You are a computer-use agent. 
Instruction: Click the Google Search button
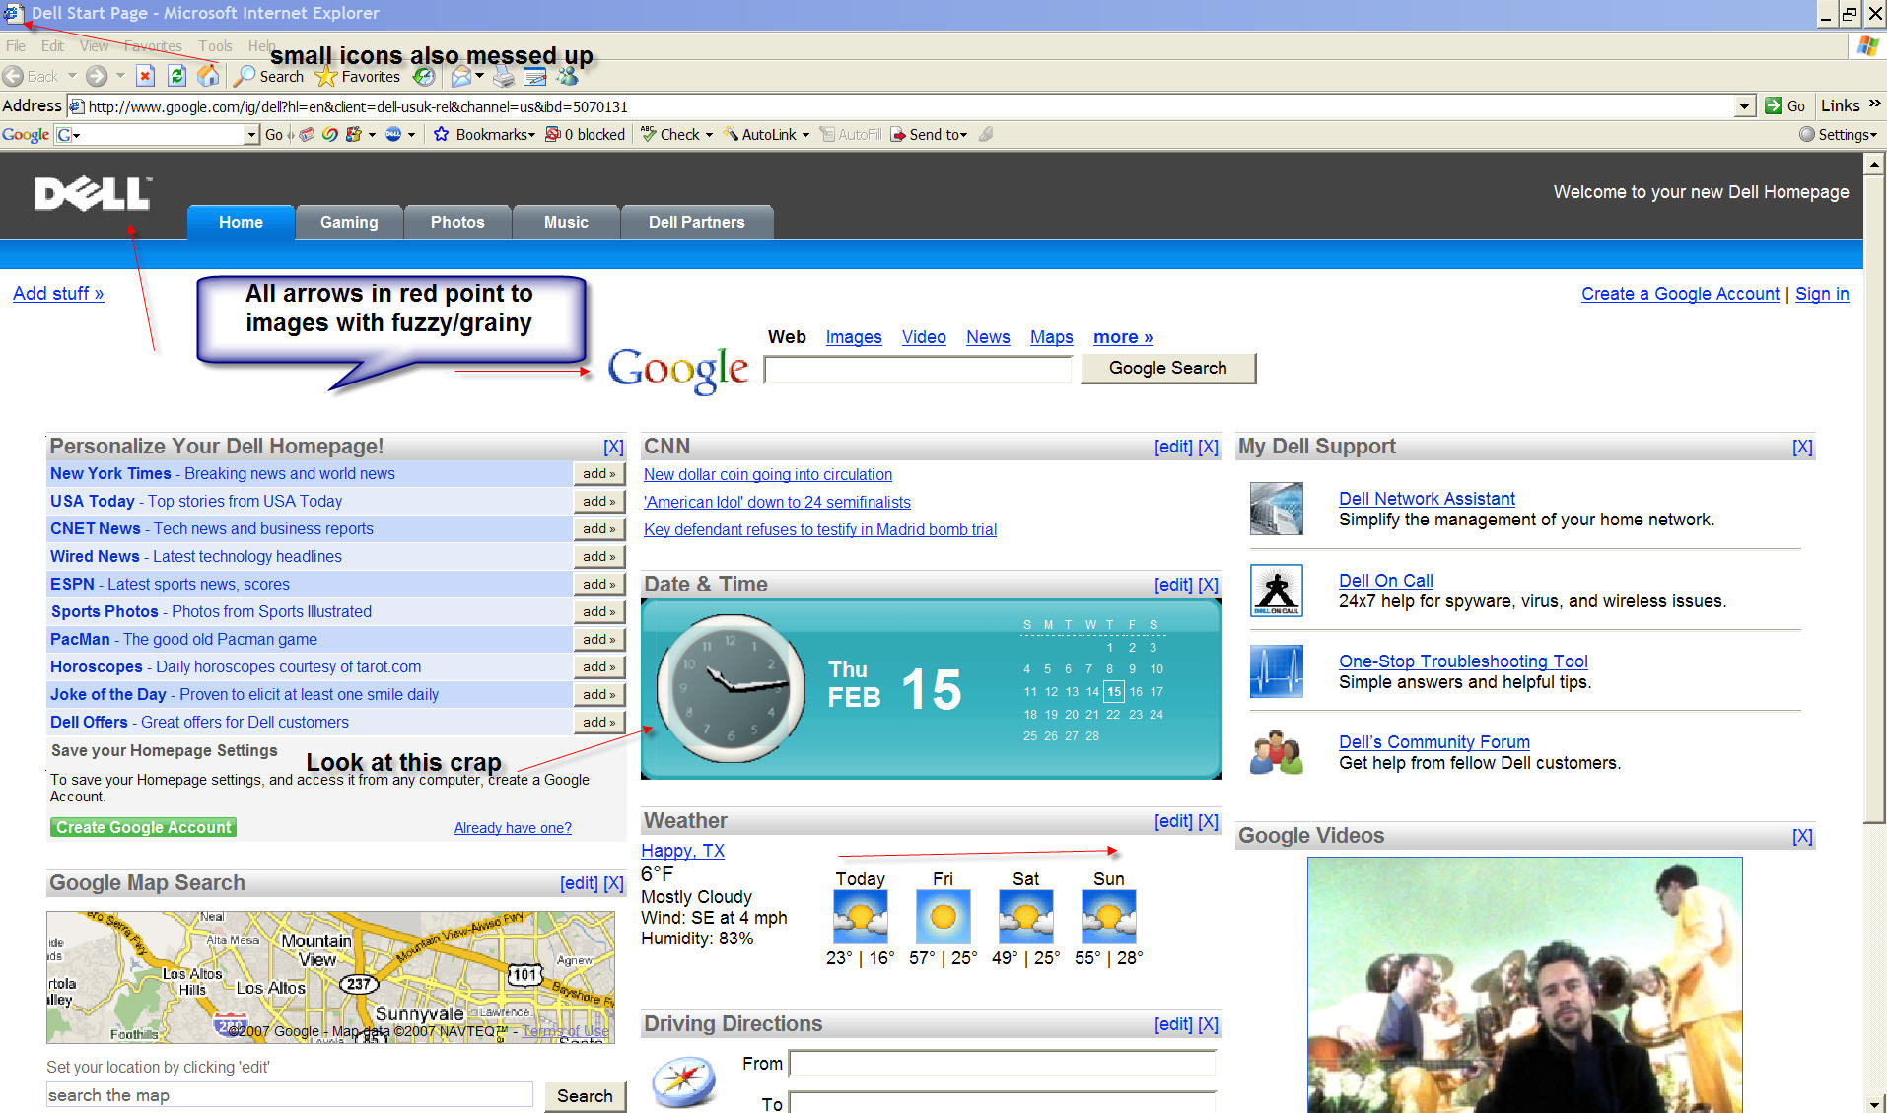(x=1168, y=368)
